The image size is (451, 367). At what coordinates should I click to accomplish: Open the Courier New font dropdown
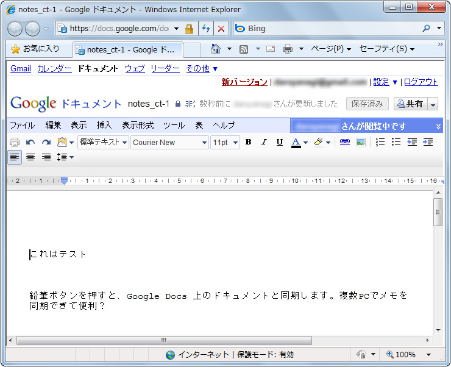point(169,142)
